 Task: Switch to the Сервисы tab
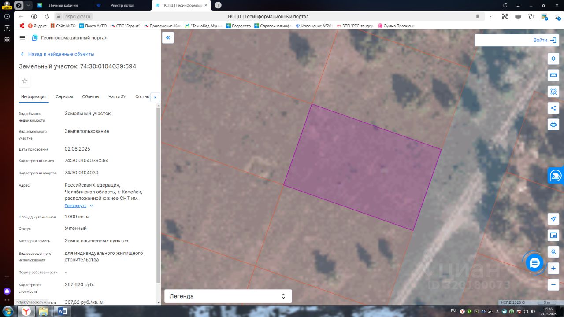tap(64, 97)
